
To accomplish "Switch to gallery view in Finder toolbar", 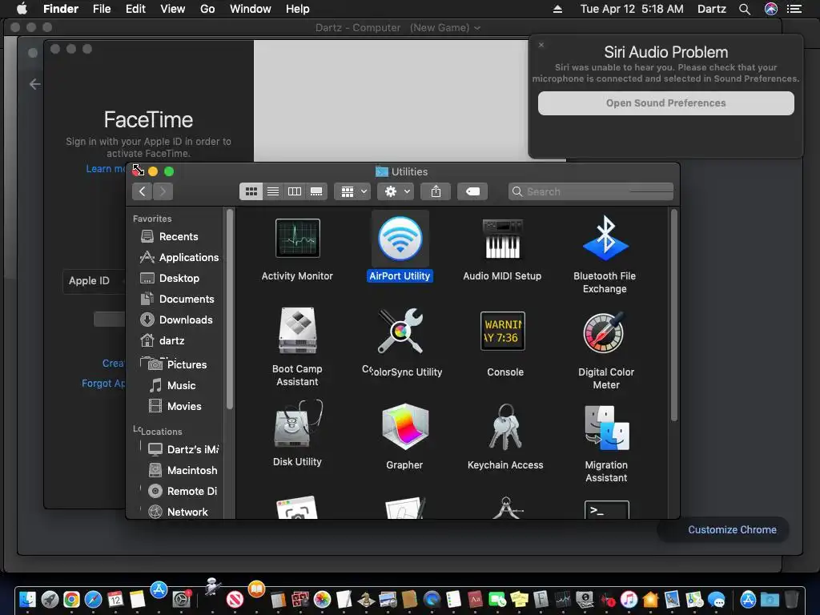I will click(x=316, y=191).
